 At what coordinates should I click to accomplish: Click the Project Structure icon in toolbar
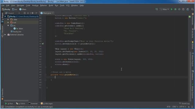pyautogui.click(x=188, y=9)
